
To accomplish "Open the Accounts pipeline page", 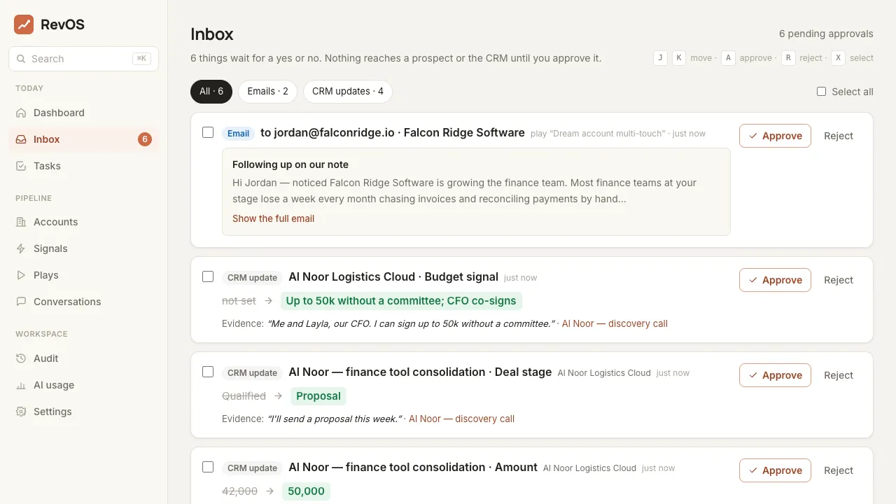I will pos(84,222).
